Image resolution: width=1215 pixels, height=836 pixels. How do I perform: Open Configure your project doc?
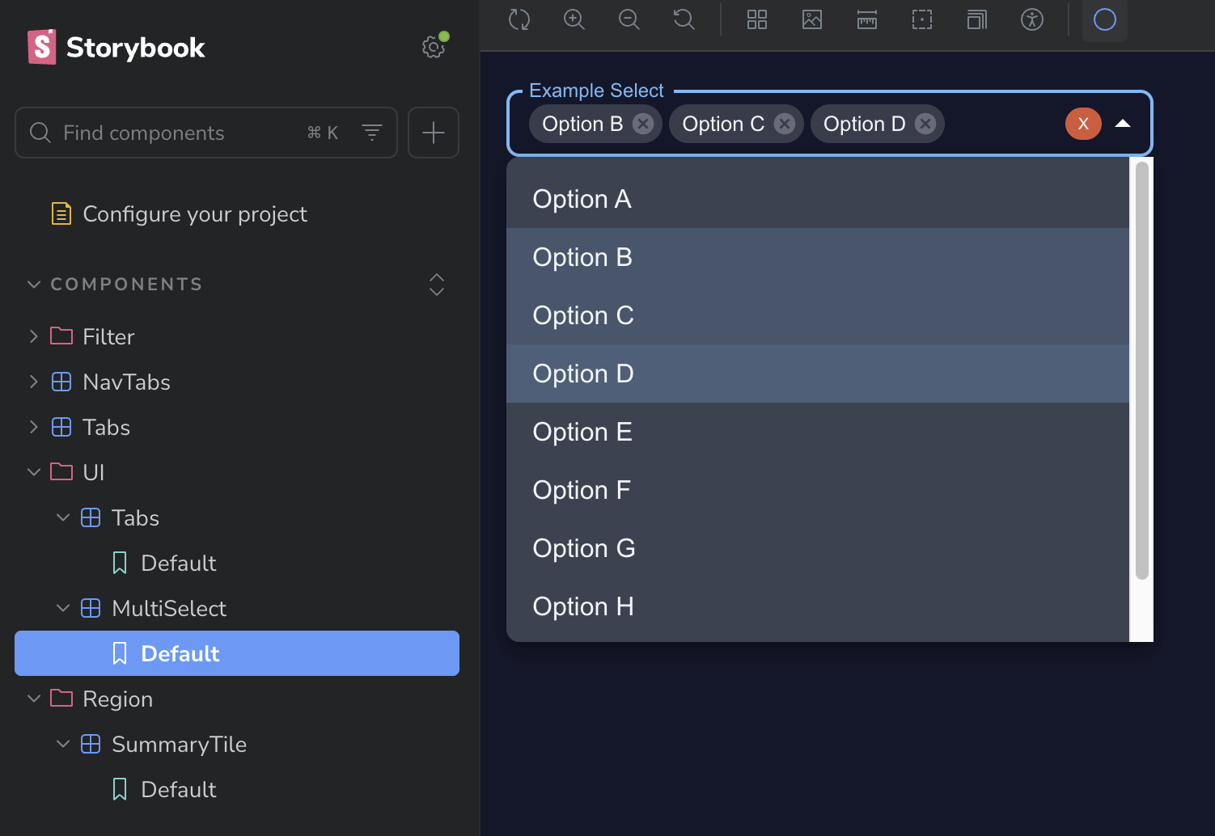tap(195, 213)
